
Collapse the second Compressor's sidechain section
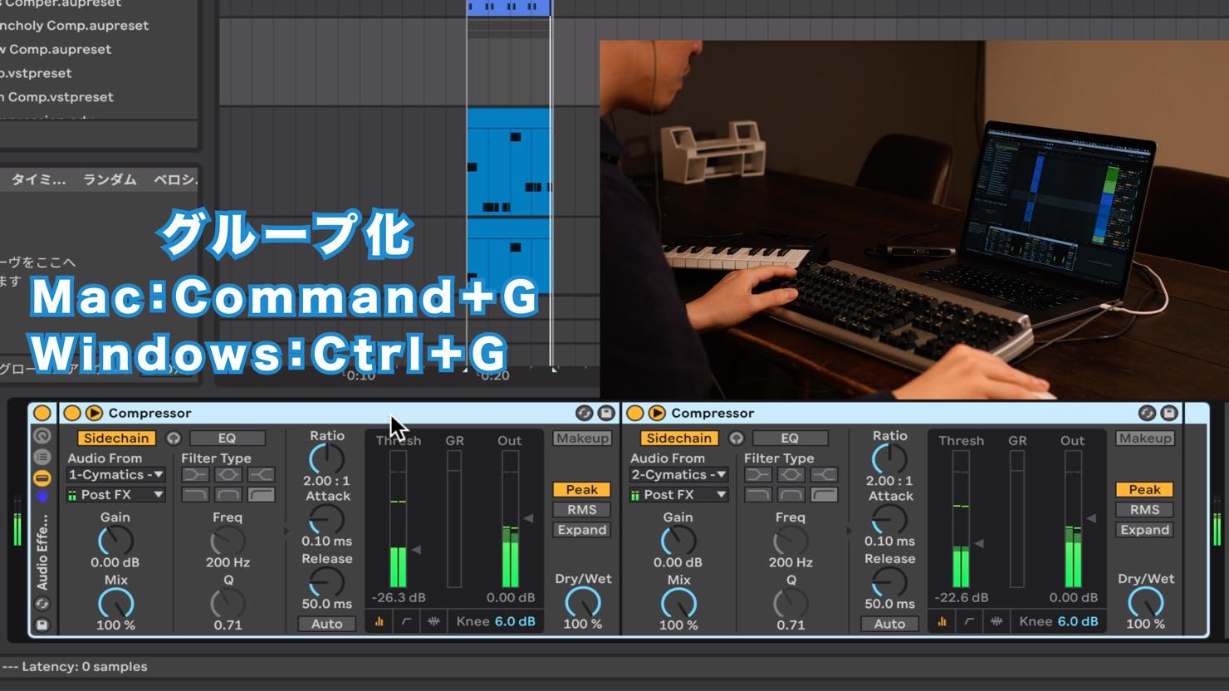pos(657,413)
